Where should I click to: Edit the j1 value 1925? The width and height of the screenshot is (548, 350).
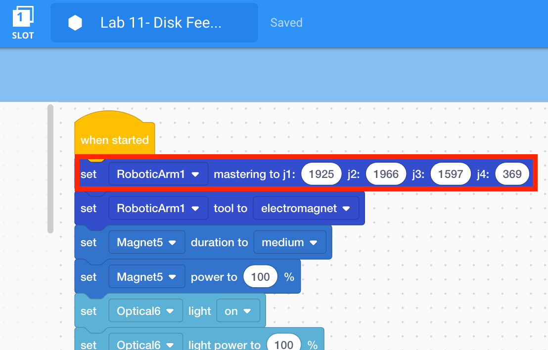pyautogui.click(x=321, y=174)
